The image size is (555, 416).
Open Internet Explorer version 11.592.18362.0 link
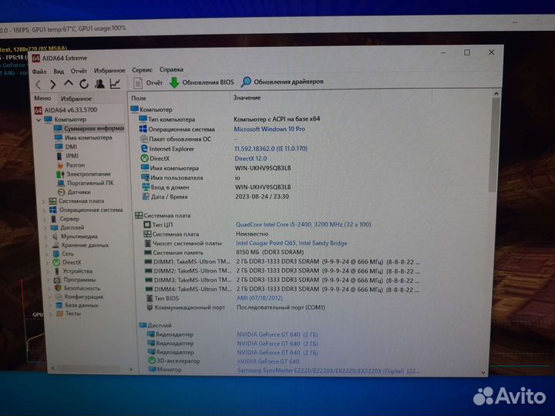(x=271, y=149)
